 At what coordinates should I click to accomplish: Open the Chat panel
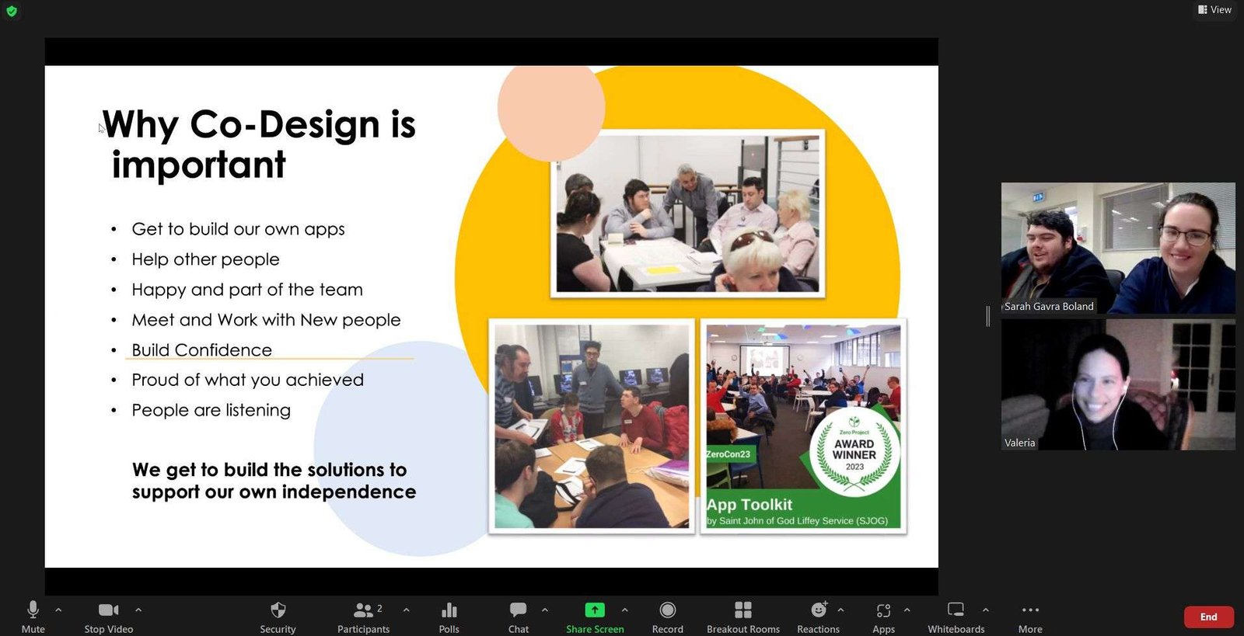pyautogui.click(x=519, y=617)
